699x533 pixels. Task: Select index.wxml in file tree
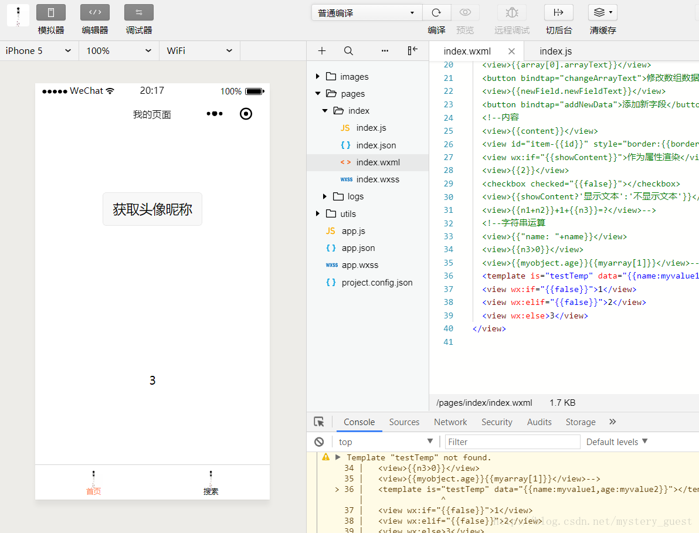pos(368,162)
